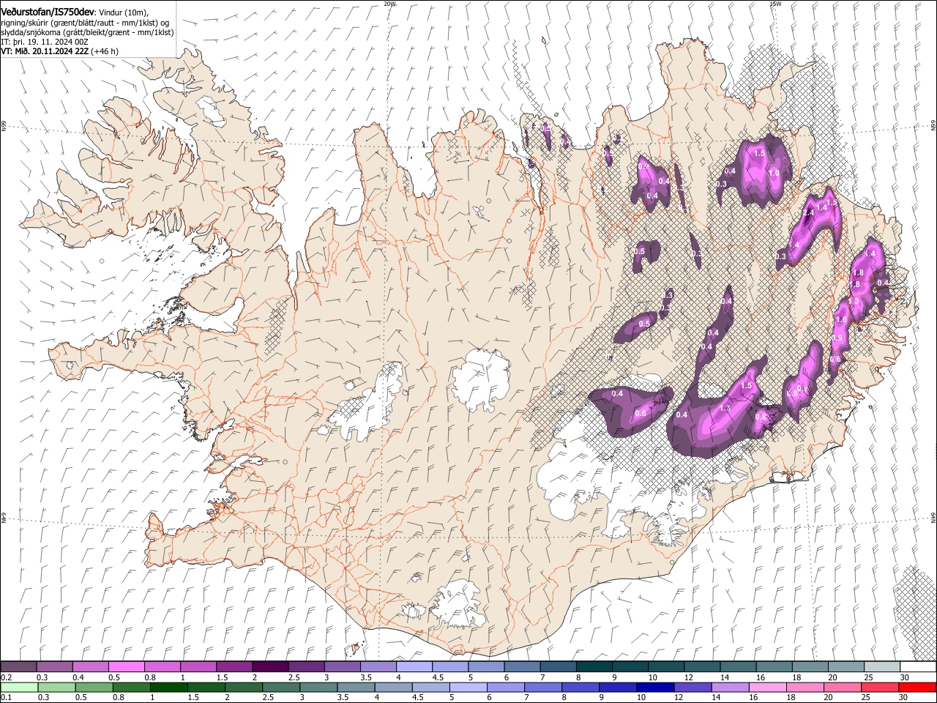Select top-row legend swatch starting at 12

(702, 666)
